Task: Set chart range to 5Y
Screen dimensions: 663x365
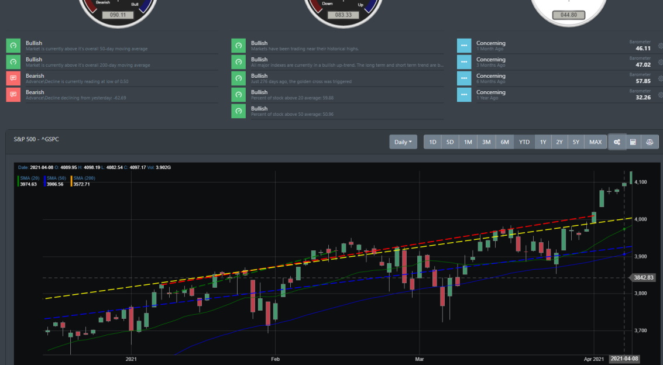Action: point(576,142)
